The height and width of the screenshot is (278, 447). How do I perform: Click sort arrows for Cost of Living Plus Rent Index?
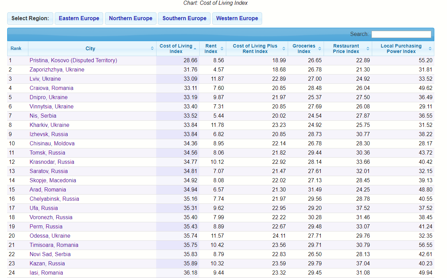(284, 49)
